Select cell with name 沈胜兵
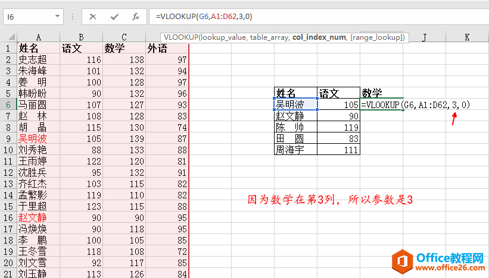This screenshot has width=489, height=278. point(38,173)
